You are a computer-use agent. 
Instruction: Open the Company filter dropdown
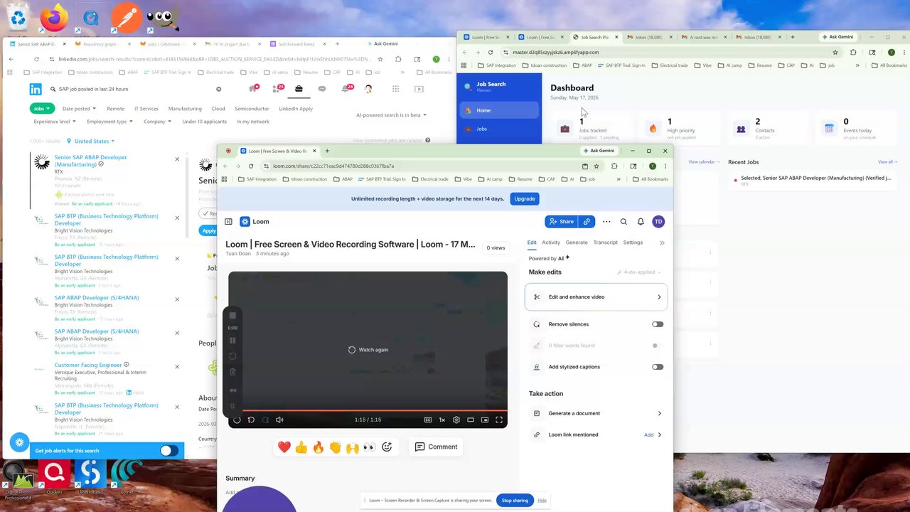pyautogui.click(x=157, y=122)
